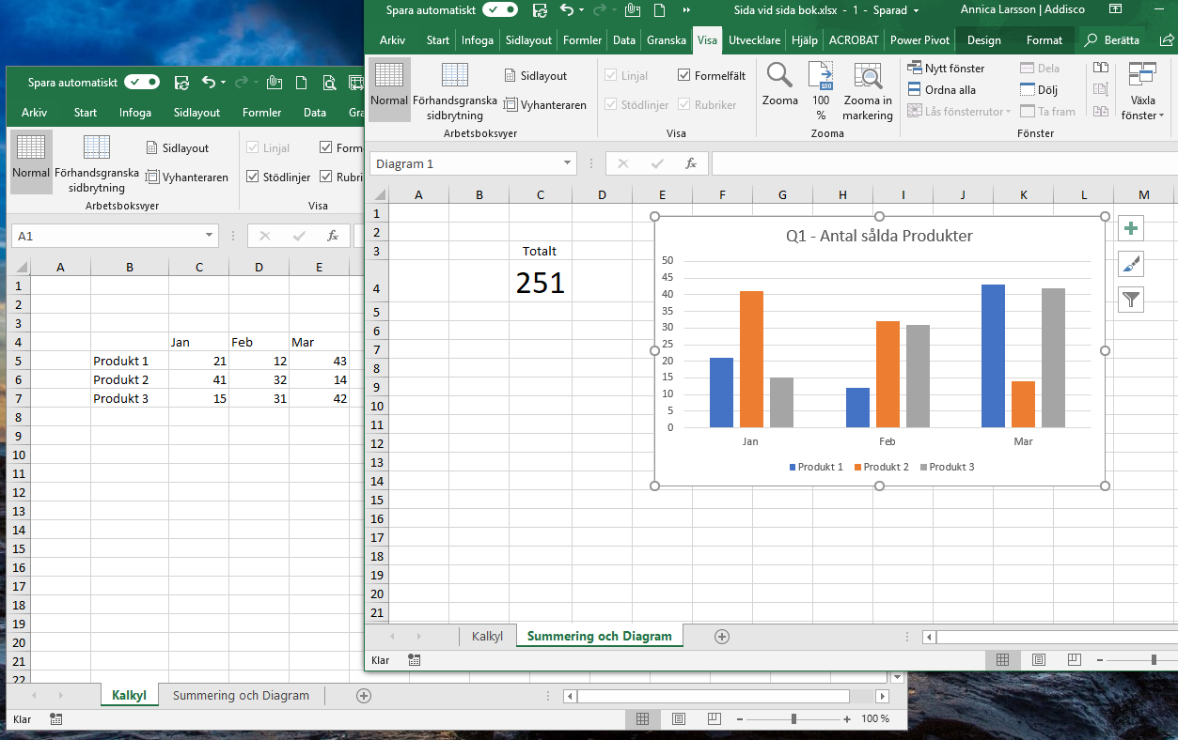
Task: Click Normal view in the front window ribbon
Action: [x=389, y=89]
